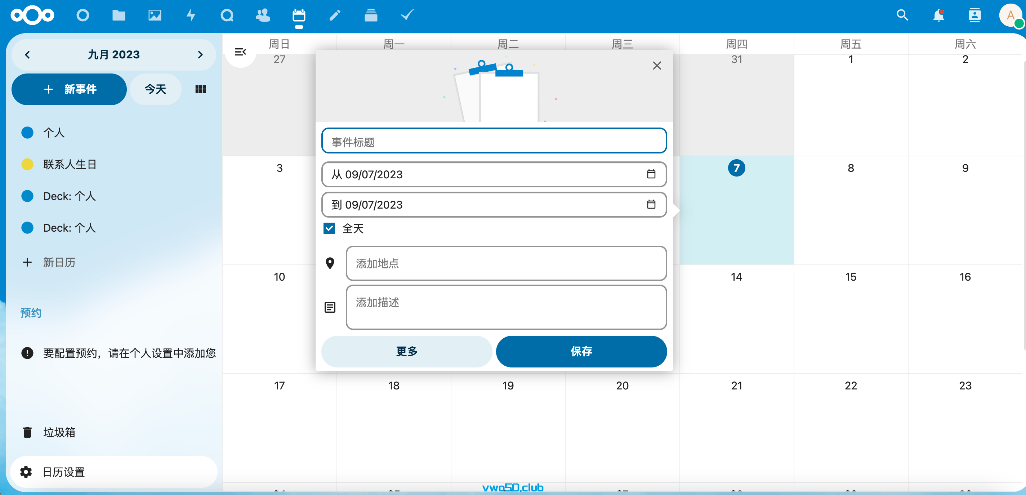Click the contacts/people icon in toolbar
Image resolution: width=1026 pixels, height=495 pixels.
coord(262,14)
